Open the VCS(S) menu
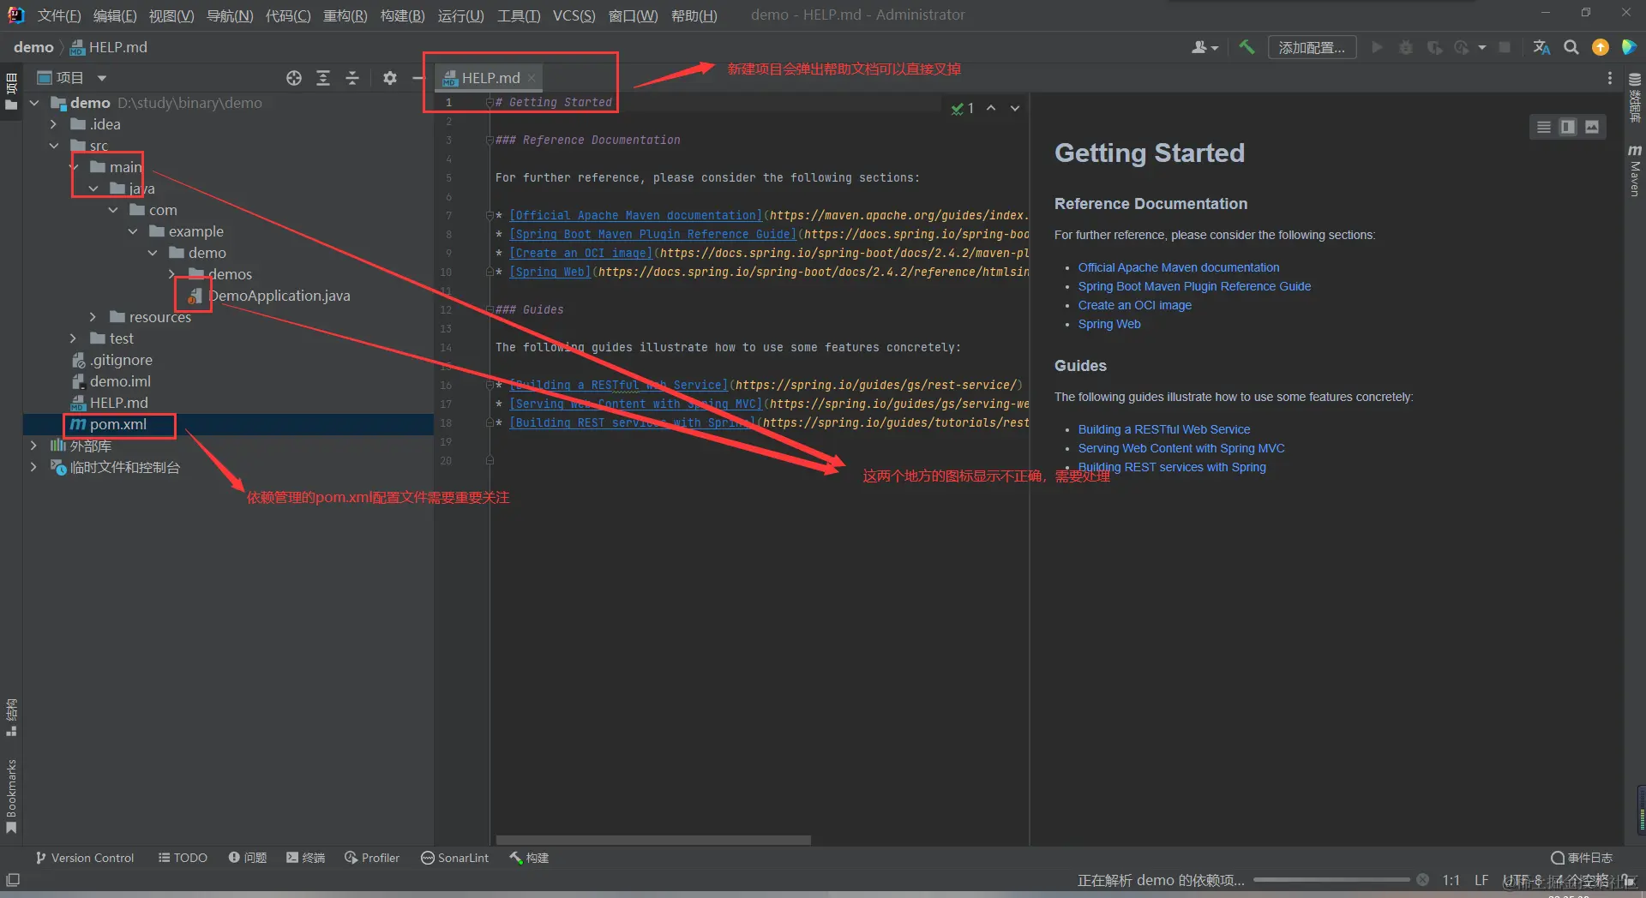The width and height of the screenshot is (1646, 898). tap(574, 15)
